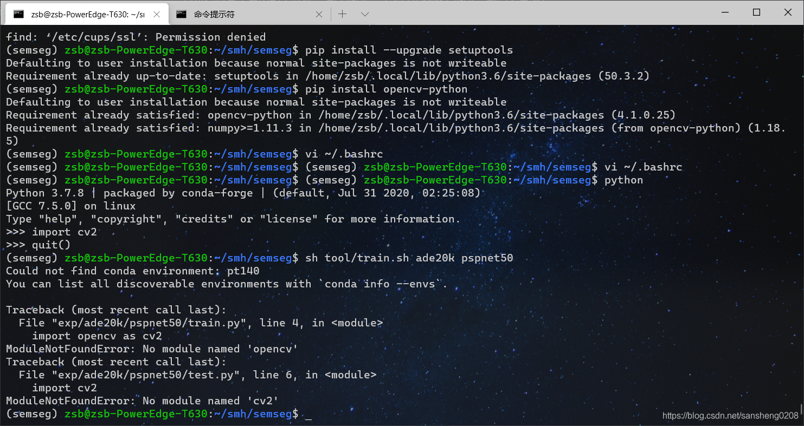
Task: Close the zsb@zsb-PowerEdge-T630 tab
Action: (157, 14)
